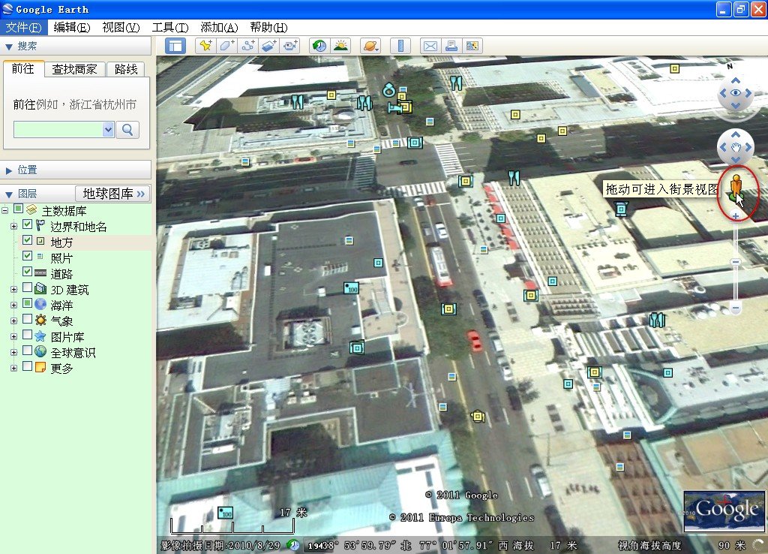Open the Add Path tool
Screen dimensions: 768x554
click(x=247, y=46)
